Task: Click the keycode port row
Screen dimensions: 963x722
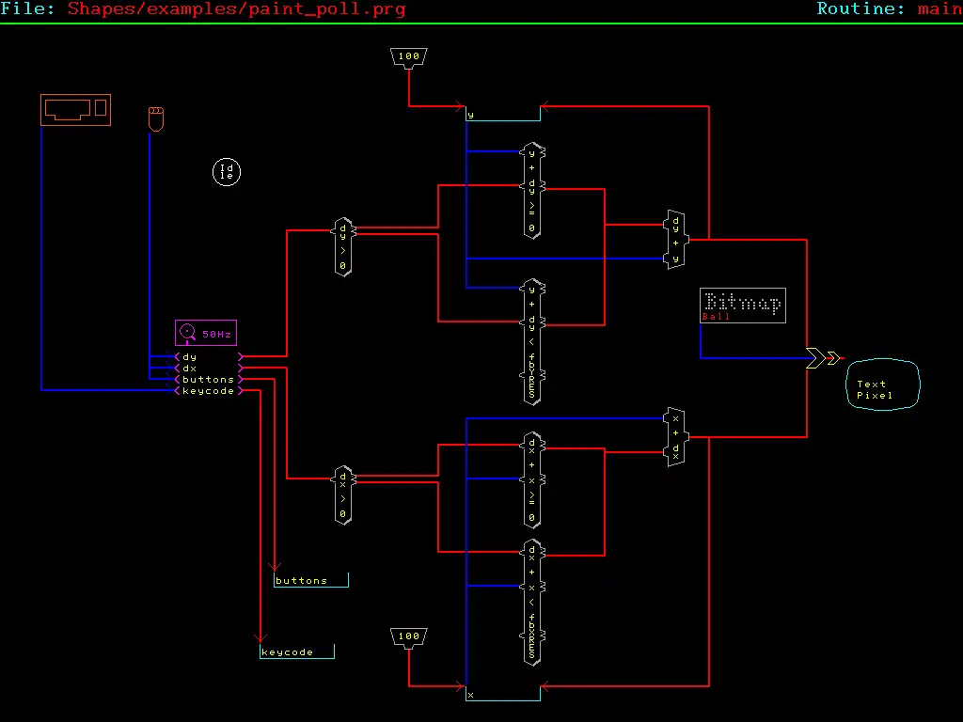Action: [x=209, y=391]
